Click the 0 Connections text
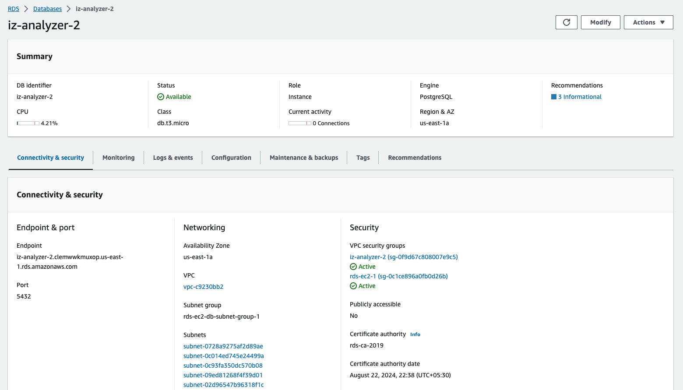This screenshot has width=683, height=390. [x=331, y=123]
